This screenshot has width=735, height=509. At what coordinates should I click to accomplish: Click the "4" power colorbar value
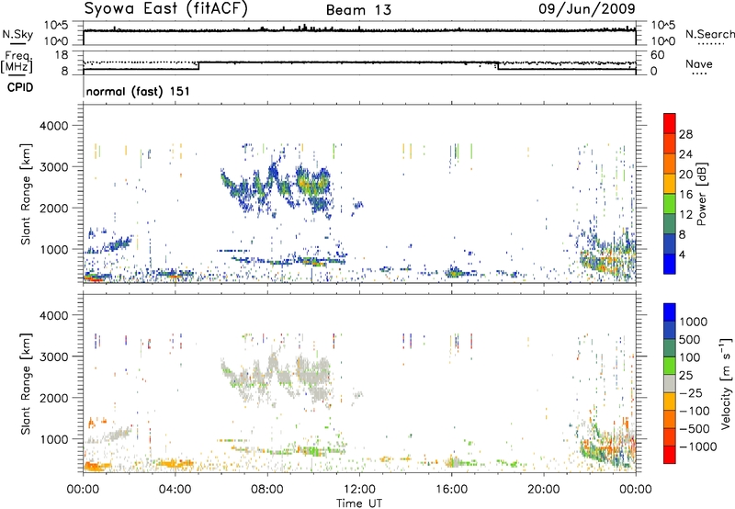click(683, 254)
